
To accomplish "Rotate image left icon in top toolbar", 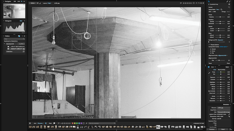I will 197,3.
